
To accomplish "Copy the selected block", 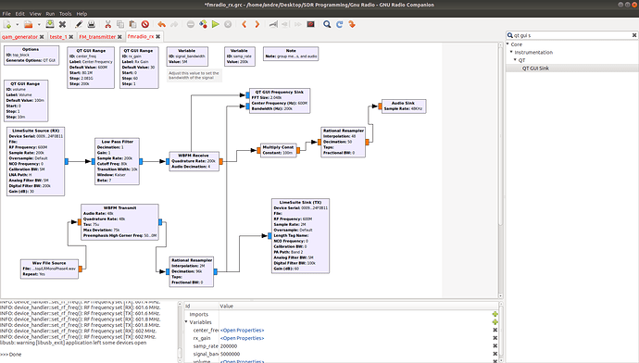I will click(120, 24).
